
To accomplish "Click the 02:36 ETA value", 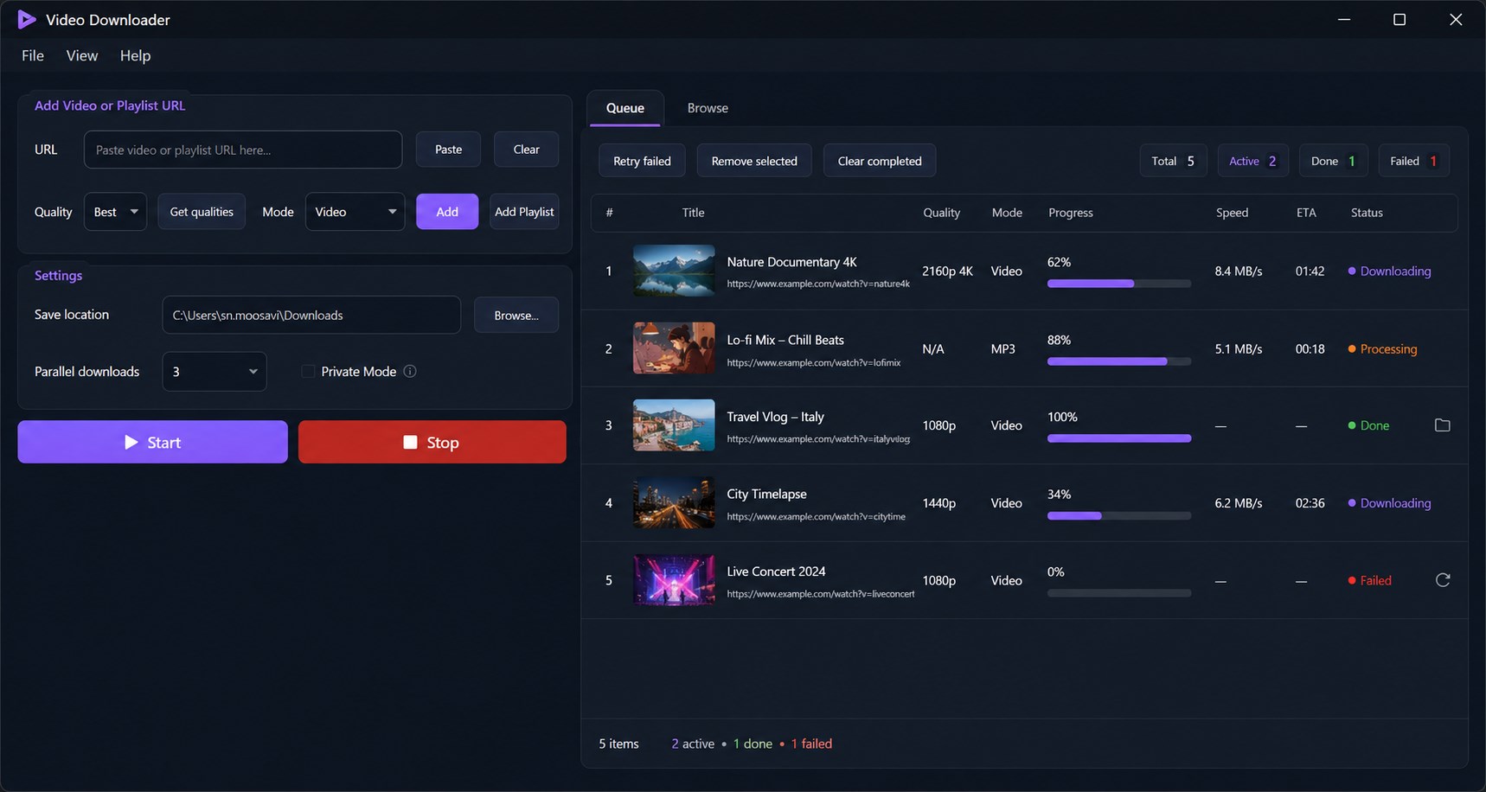I will (1310, 503).
